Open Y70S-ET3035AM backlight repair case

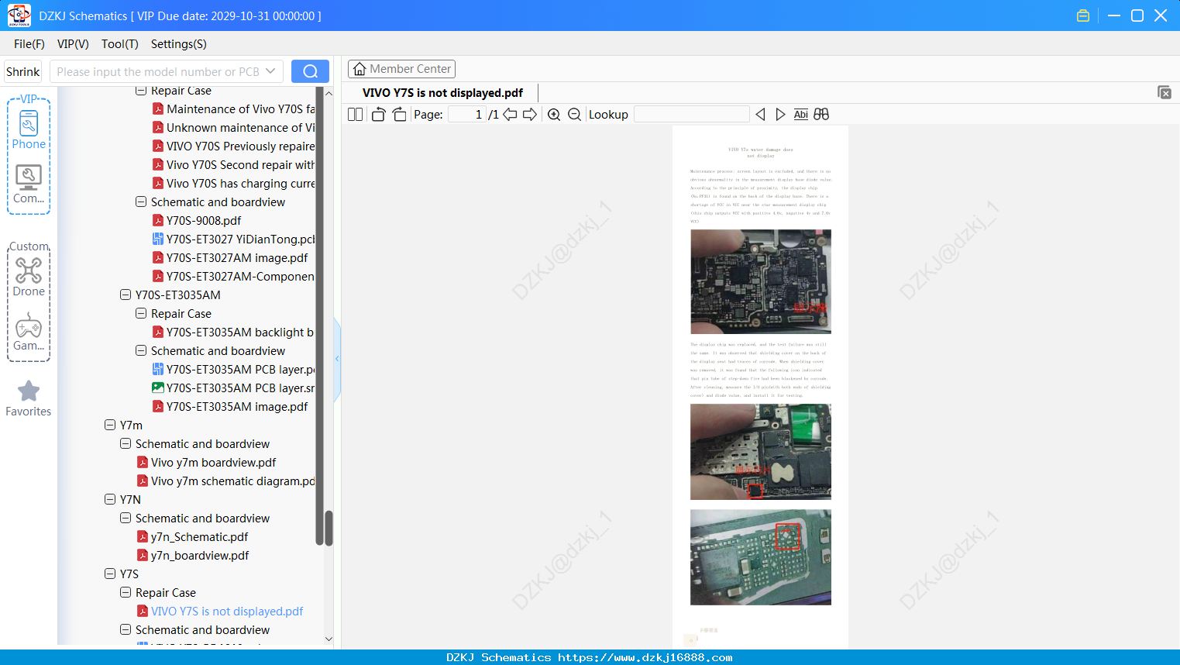pyautogui.click(x=240, y=332)
